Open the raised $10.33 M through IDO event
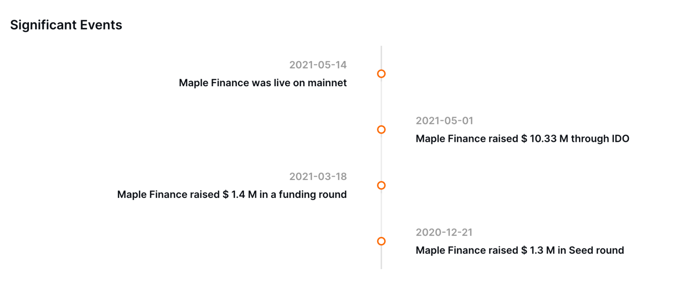Viewport: 679px width, 287px height. [x=522, y=139]
